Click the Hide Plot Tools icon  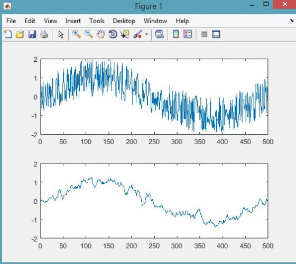click(204, 34)
